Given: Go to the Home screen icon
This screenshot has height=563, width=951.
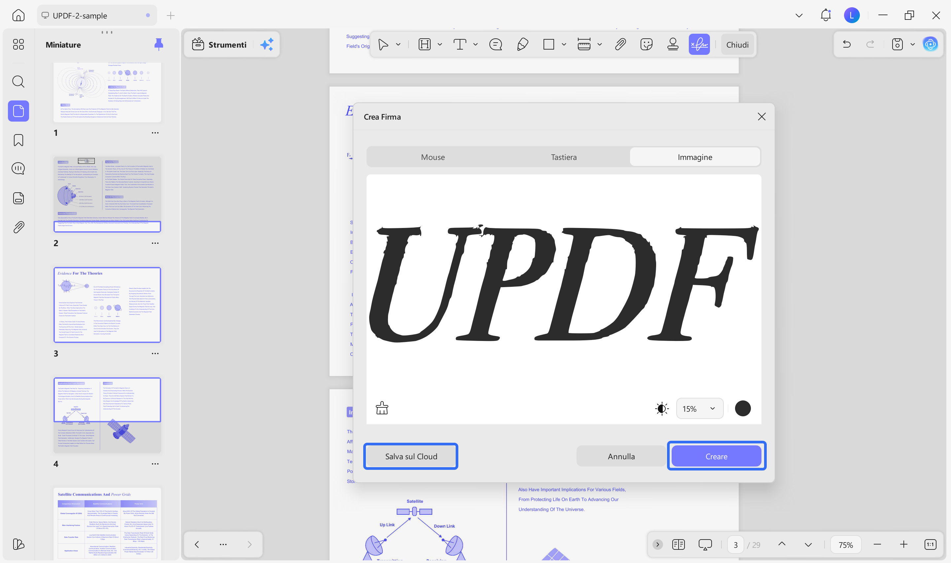Looking at the screenshot, I should click(x=18, y=15).
